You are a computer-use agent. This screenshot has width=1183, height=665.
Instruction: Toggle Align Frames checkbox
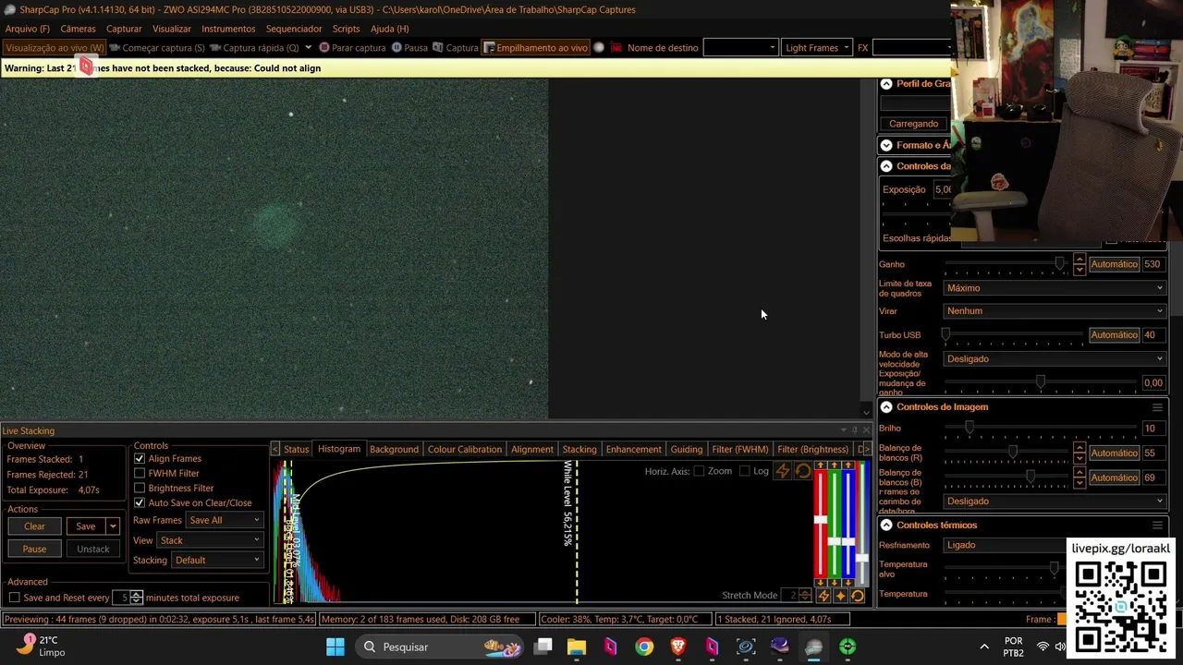tap(140, 459)
